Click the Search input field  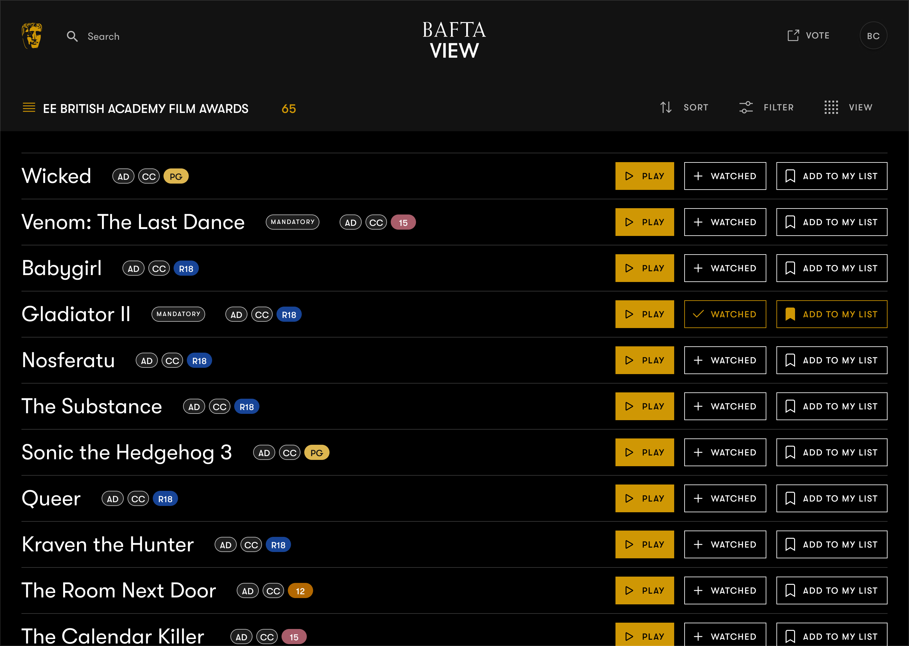pos(104,37)
